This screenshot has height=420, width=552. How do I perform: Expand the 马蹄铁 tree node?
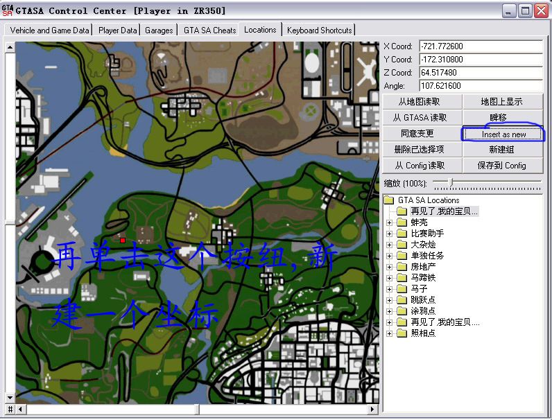(x=389, y=278)
